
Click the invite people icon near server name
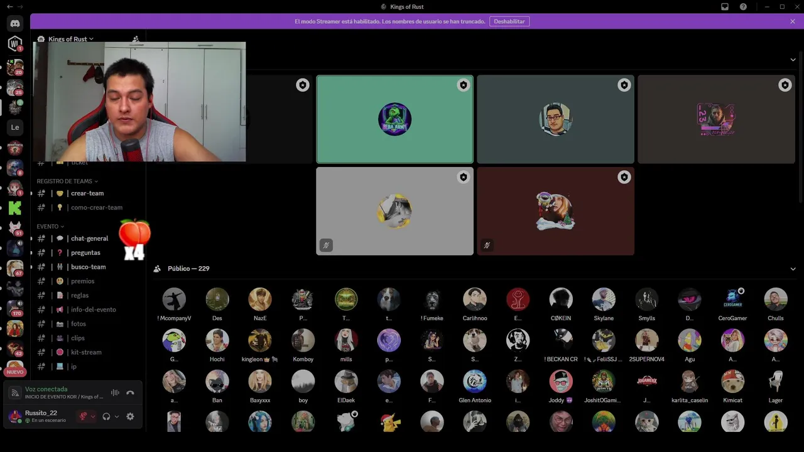point(136,39)
